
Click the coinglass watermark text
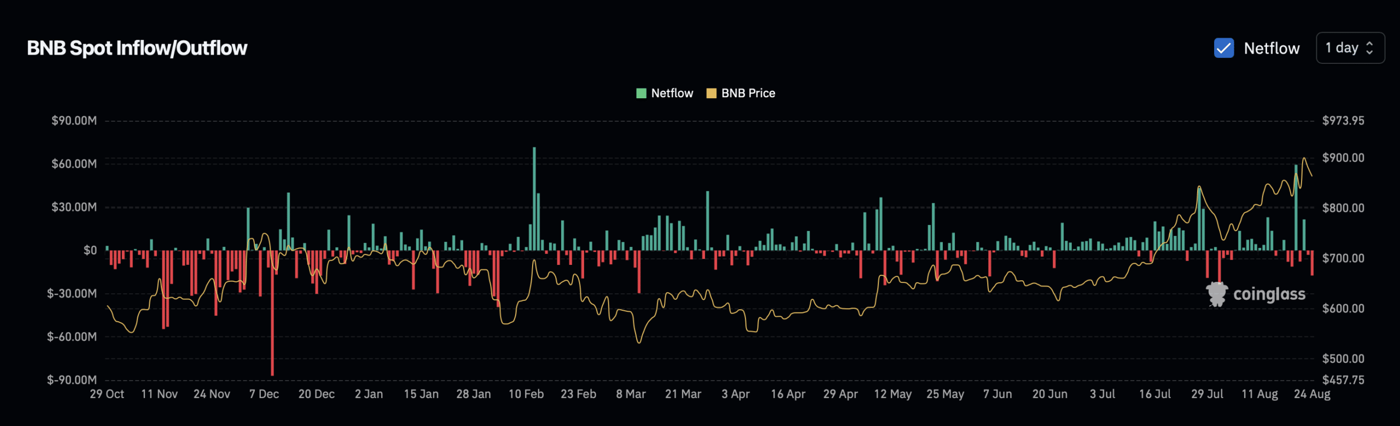pyautogui.click(x=1269, y=294)
